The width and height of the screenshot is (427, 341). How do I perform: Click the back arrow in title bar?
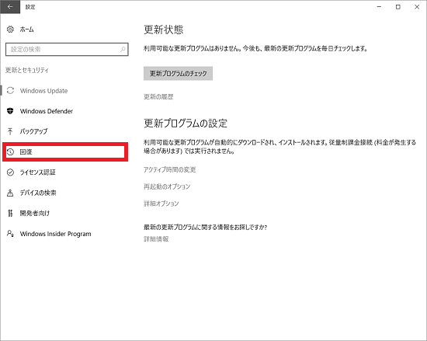(10, 7)
